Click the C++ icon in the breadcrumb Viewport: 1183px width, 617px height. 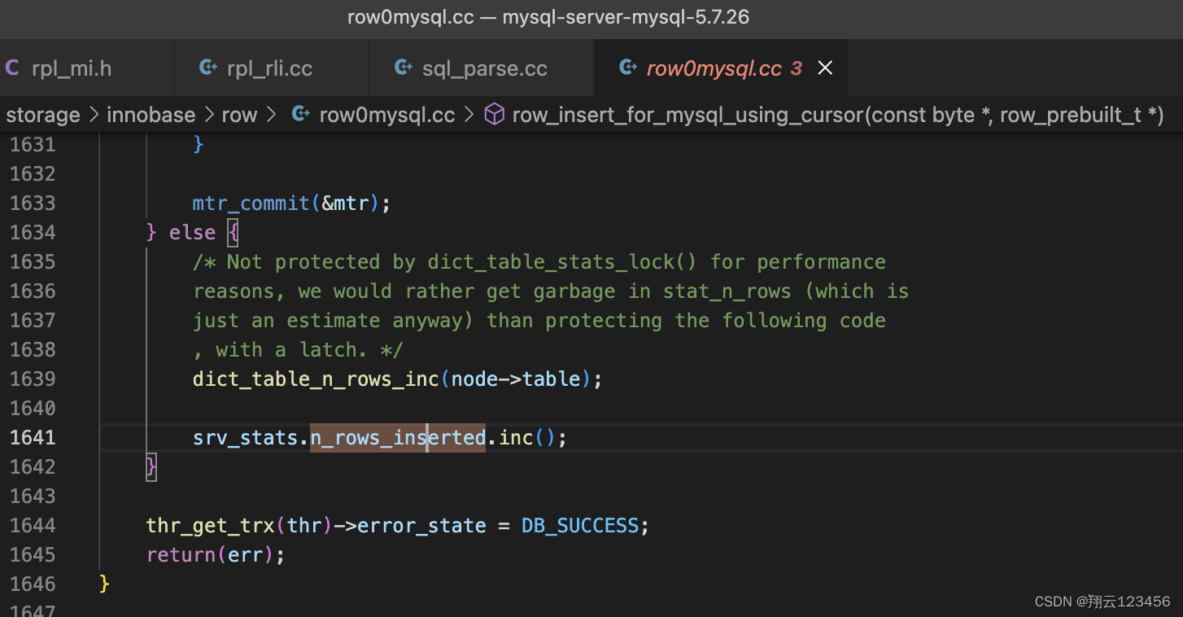pos(300,115)
